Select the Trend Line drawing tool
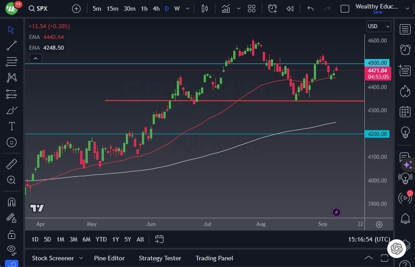The width and height of the screenshot is (415, 267). pyautogui.click(x=11, y=45)
